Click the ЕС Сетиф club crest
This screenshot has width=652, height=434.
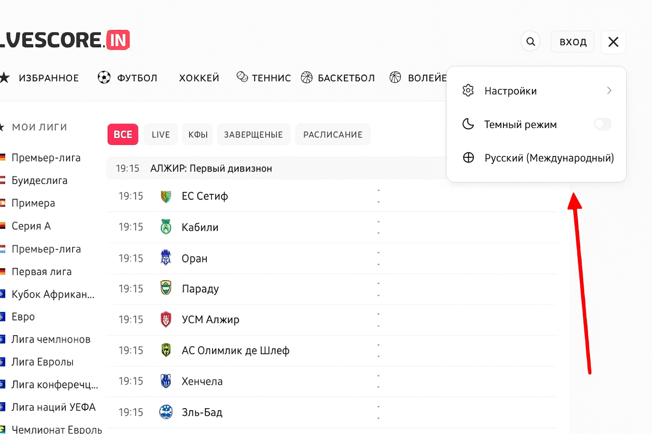pyautogui.click(x=166, y=196)
